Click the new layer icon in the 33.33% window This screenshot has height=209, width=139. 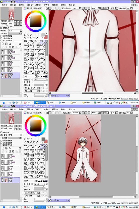3,148
